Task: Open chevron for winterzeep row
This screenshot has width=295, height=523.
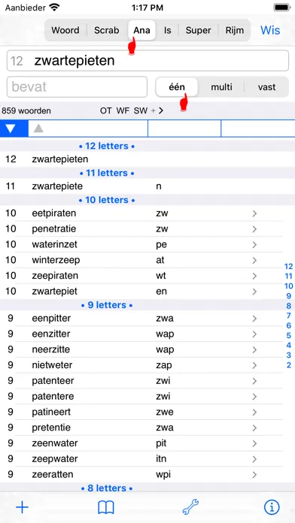Action: point(254,260)
